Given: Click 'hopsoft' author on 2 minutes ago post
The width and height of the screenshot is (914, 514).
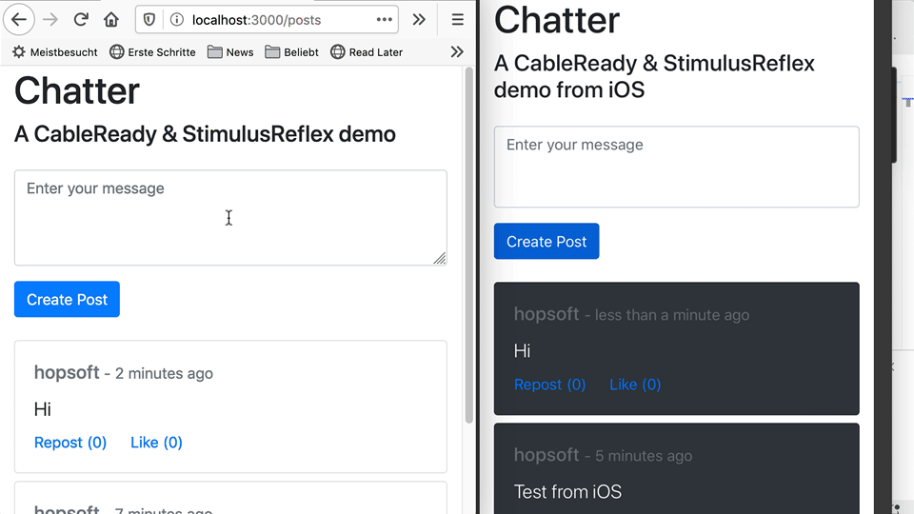Looking at the screenshot, I should pyautogui.click(x=67, y=372).
